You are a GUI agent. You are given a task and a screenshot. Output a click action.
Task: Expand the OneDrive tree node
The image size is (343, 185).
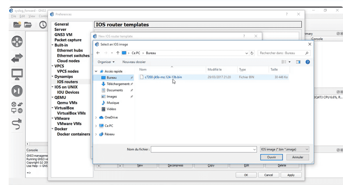pos(96,117)
